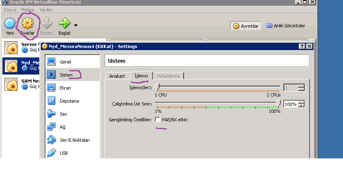Click the Anlık Görüntüler camera icon
The image size is (343, 182).
pyautogui.click(x=269, y=26)
